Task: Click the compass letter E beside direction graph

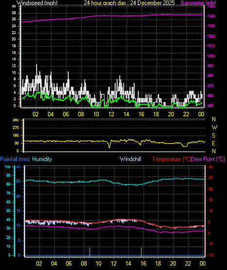Action: tap(213, 143)
